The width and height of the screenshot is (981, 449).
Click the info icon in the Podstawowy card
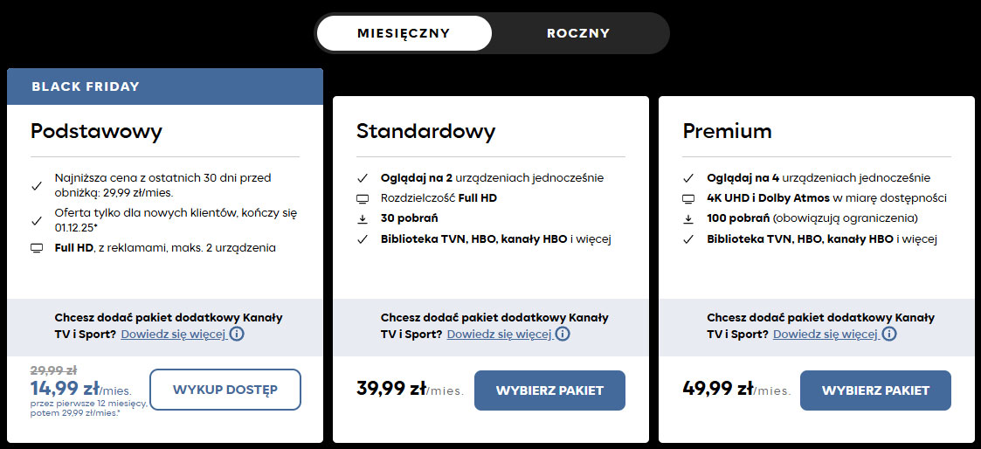click(x=237, y=334)
